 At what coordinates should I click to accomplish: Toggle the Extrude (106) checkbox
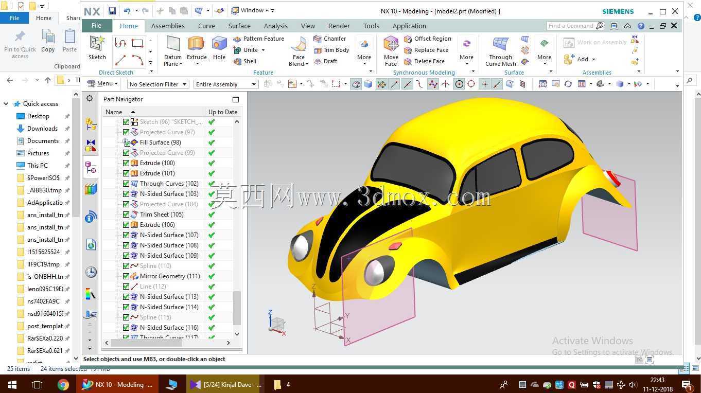click(126, 225)
